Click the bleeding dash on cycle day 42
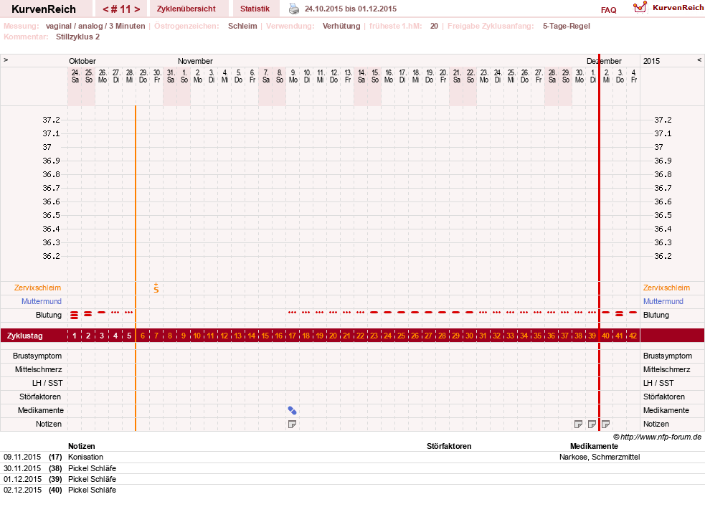 coord(633,312)
